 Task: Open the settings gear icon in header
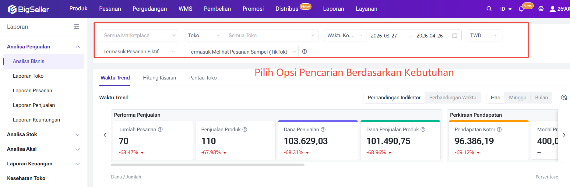[541, 9]
